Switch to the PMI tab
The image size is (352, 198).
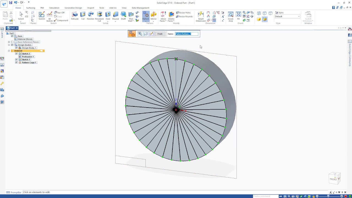click(42, 8)
